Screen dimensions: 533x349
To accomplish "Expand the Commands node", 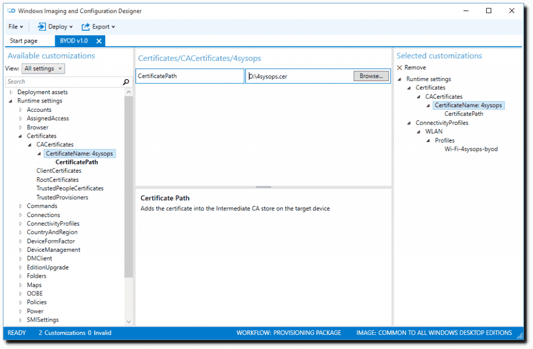I will [x=21, y=206].
